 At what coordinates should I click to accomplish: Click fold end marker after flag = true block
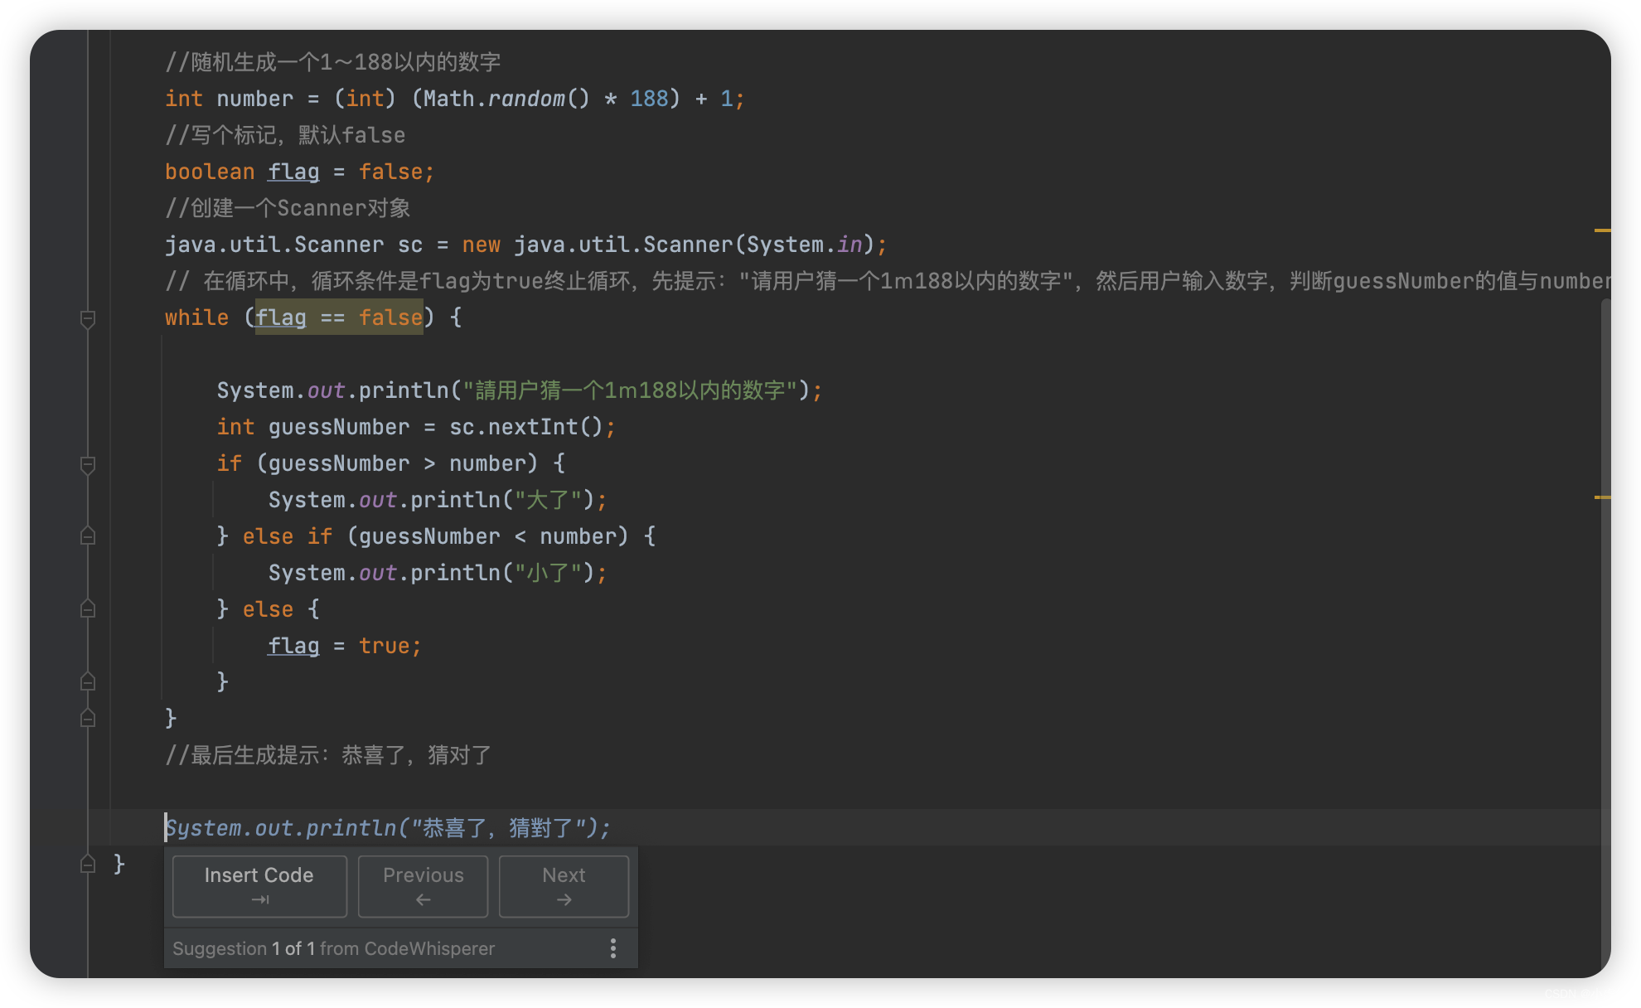click(88, 682)
